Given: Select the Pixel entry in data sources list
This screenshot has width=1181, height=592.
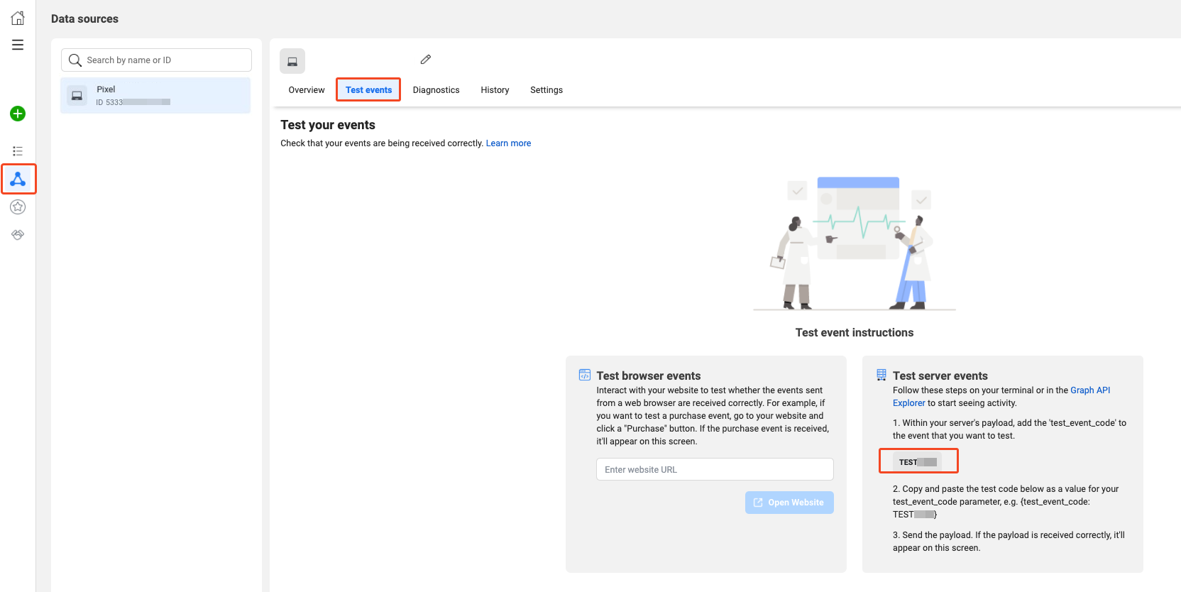Looking at the screenshot, I should (x=155, y=96).
